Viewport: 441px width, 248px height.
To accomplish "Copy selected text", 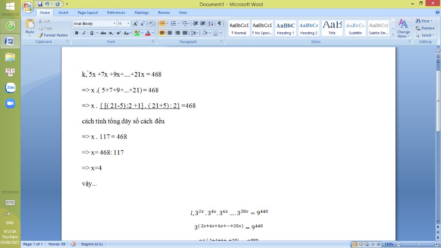I will point(45,28).
